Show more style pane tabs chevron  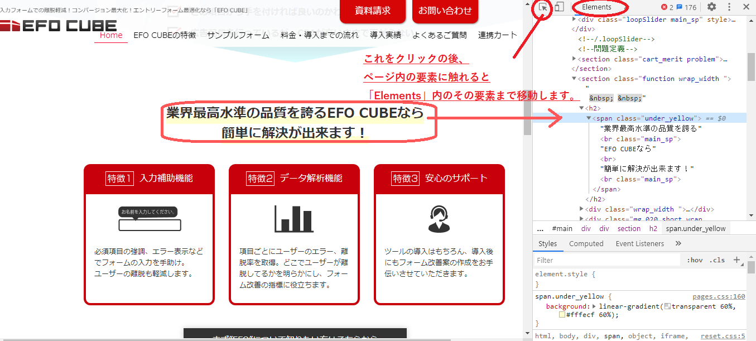678,244
